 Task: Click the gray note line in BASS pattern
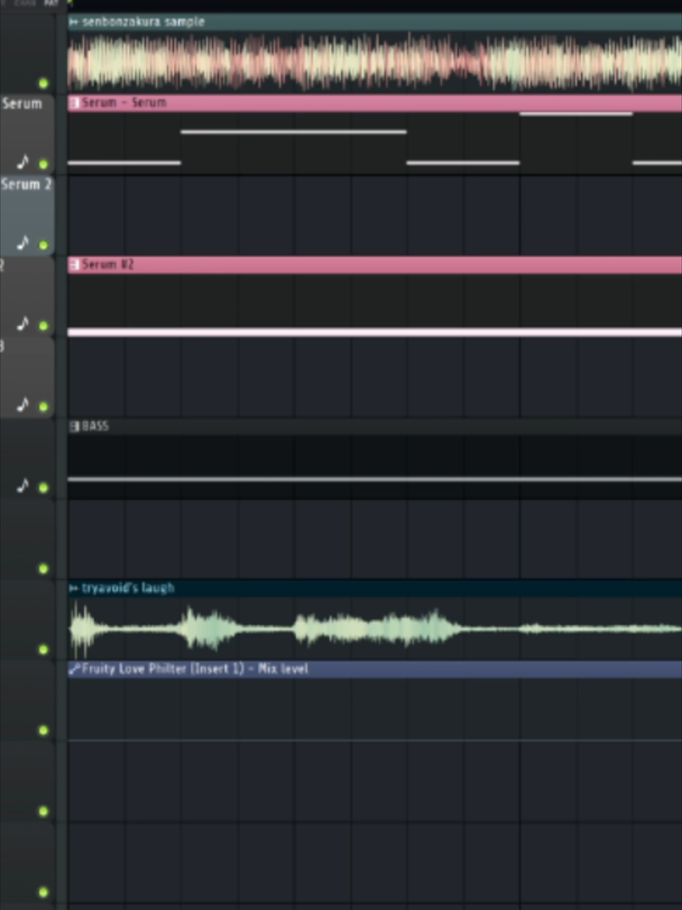(x=375, y=480)
